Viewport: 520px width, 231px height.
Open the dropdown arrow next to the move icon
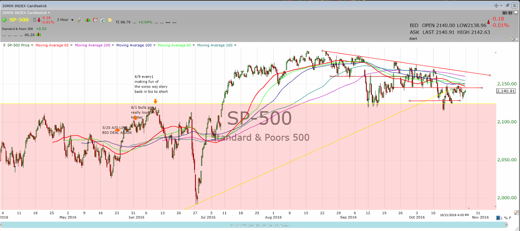coord(501,6)
